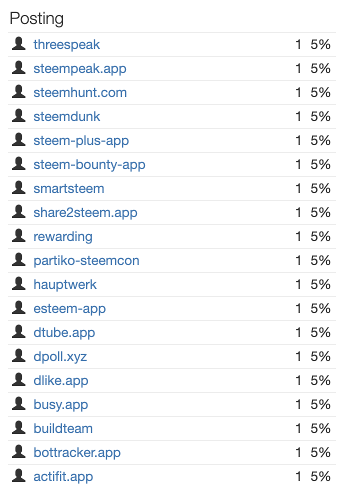Go to the steem-plus-app account
The height and width of the screenshot is (487, 341).
tap(81, 140)
